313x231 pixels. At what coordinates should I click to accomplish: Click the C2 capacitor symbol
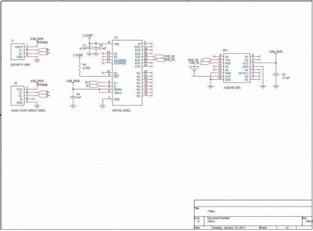pos(96,48)
